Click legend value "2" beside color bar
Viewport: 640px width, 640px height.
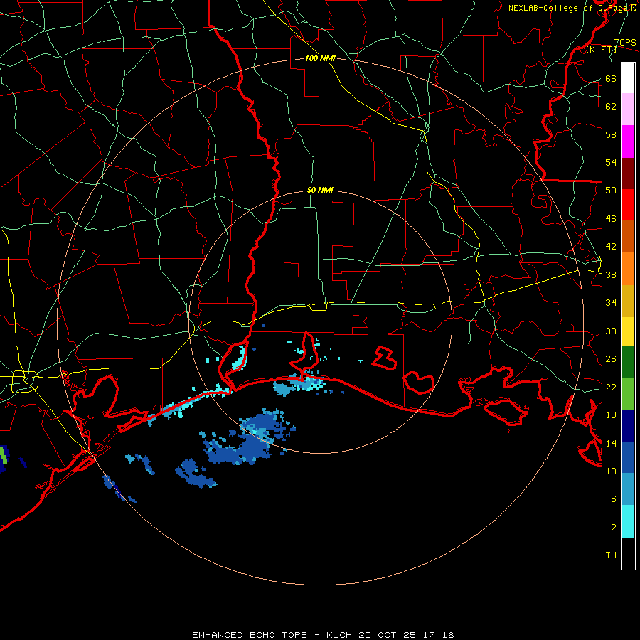[614, 528]
